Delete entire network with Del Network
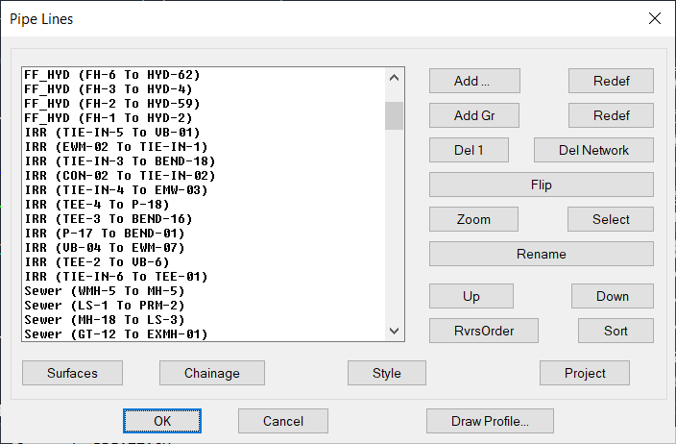676x444 pixels. tap(593, 150)
